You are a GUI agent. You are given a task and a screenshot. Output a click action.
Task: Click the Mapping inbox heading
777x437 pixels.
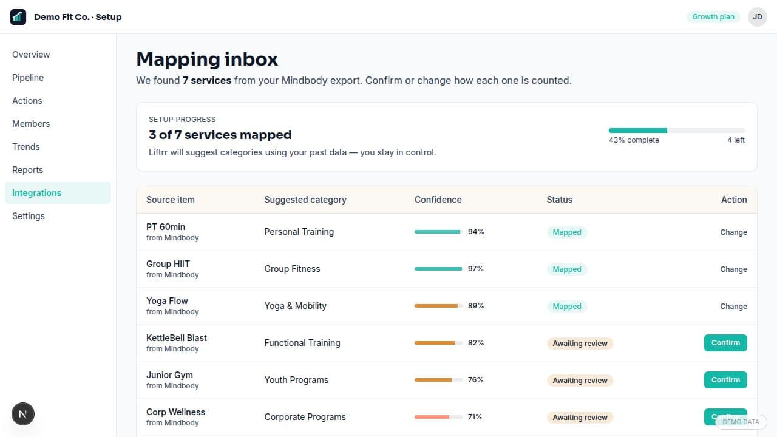(207, 59)
